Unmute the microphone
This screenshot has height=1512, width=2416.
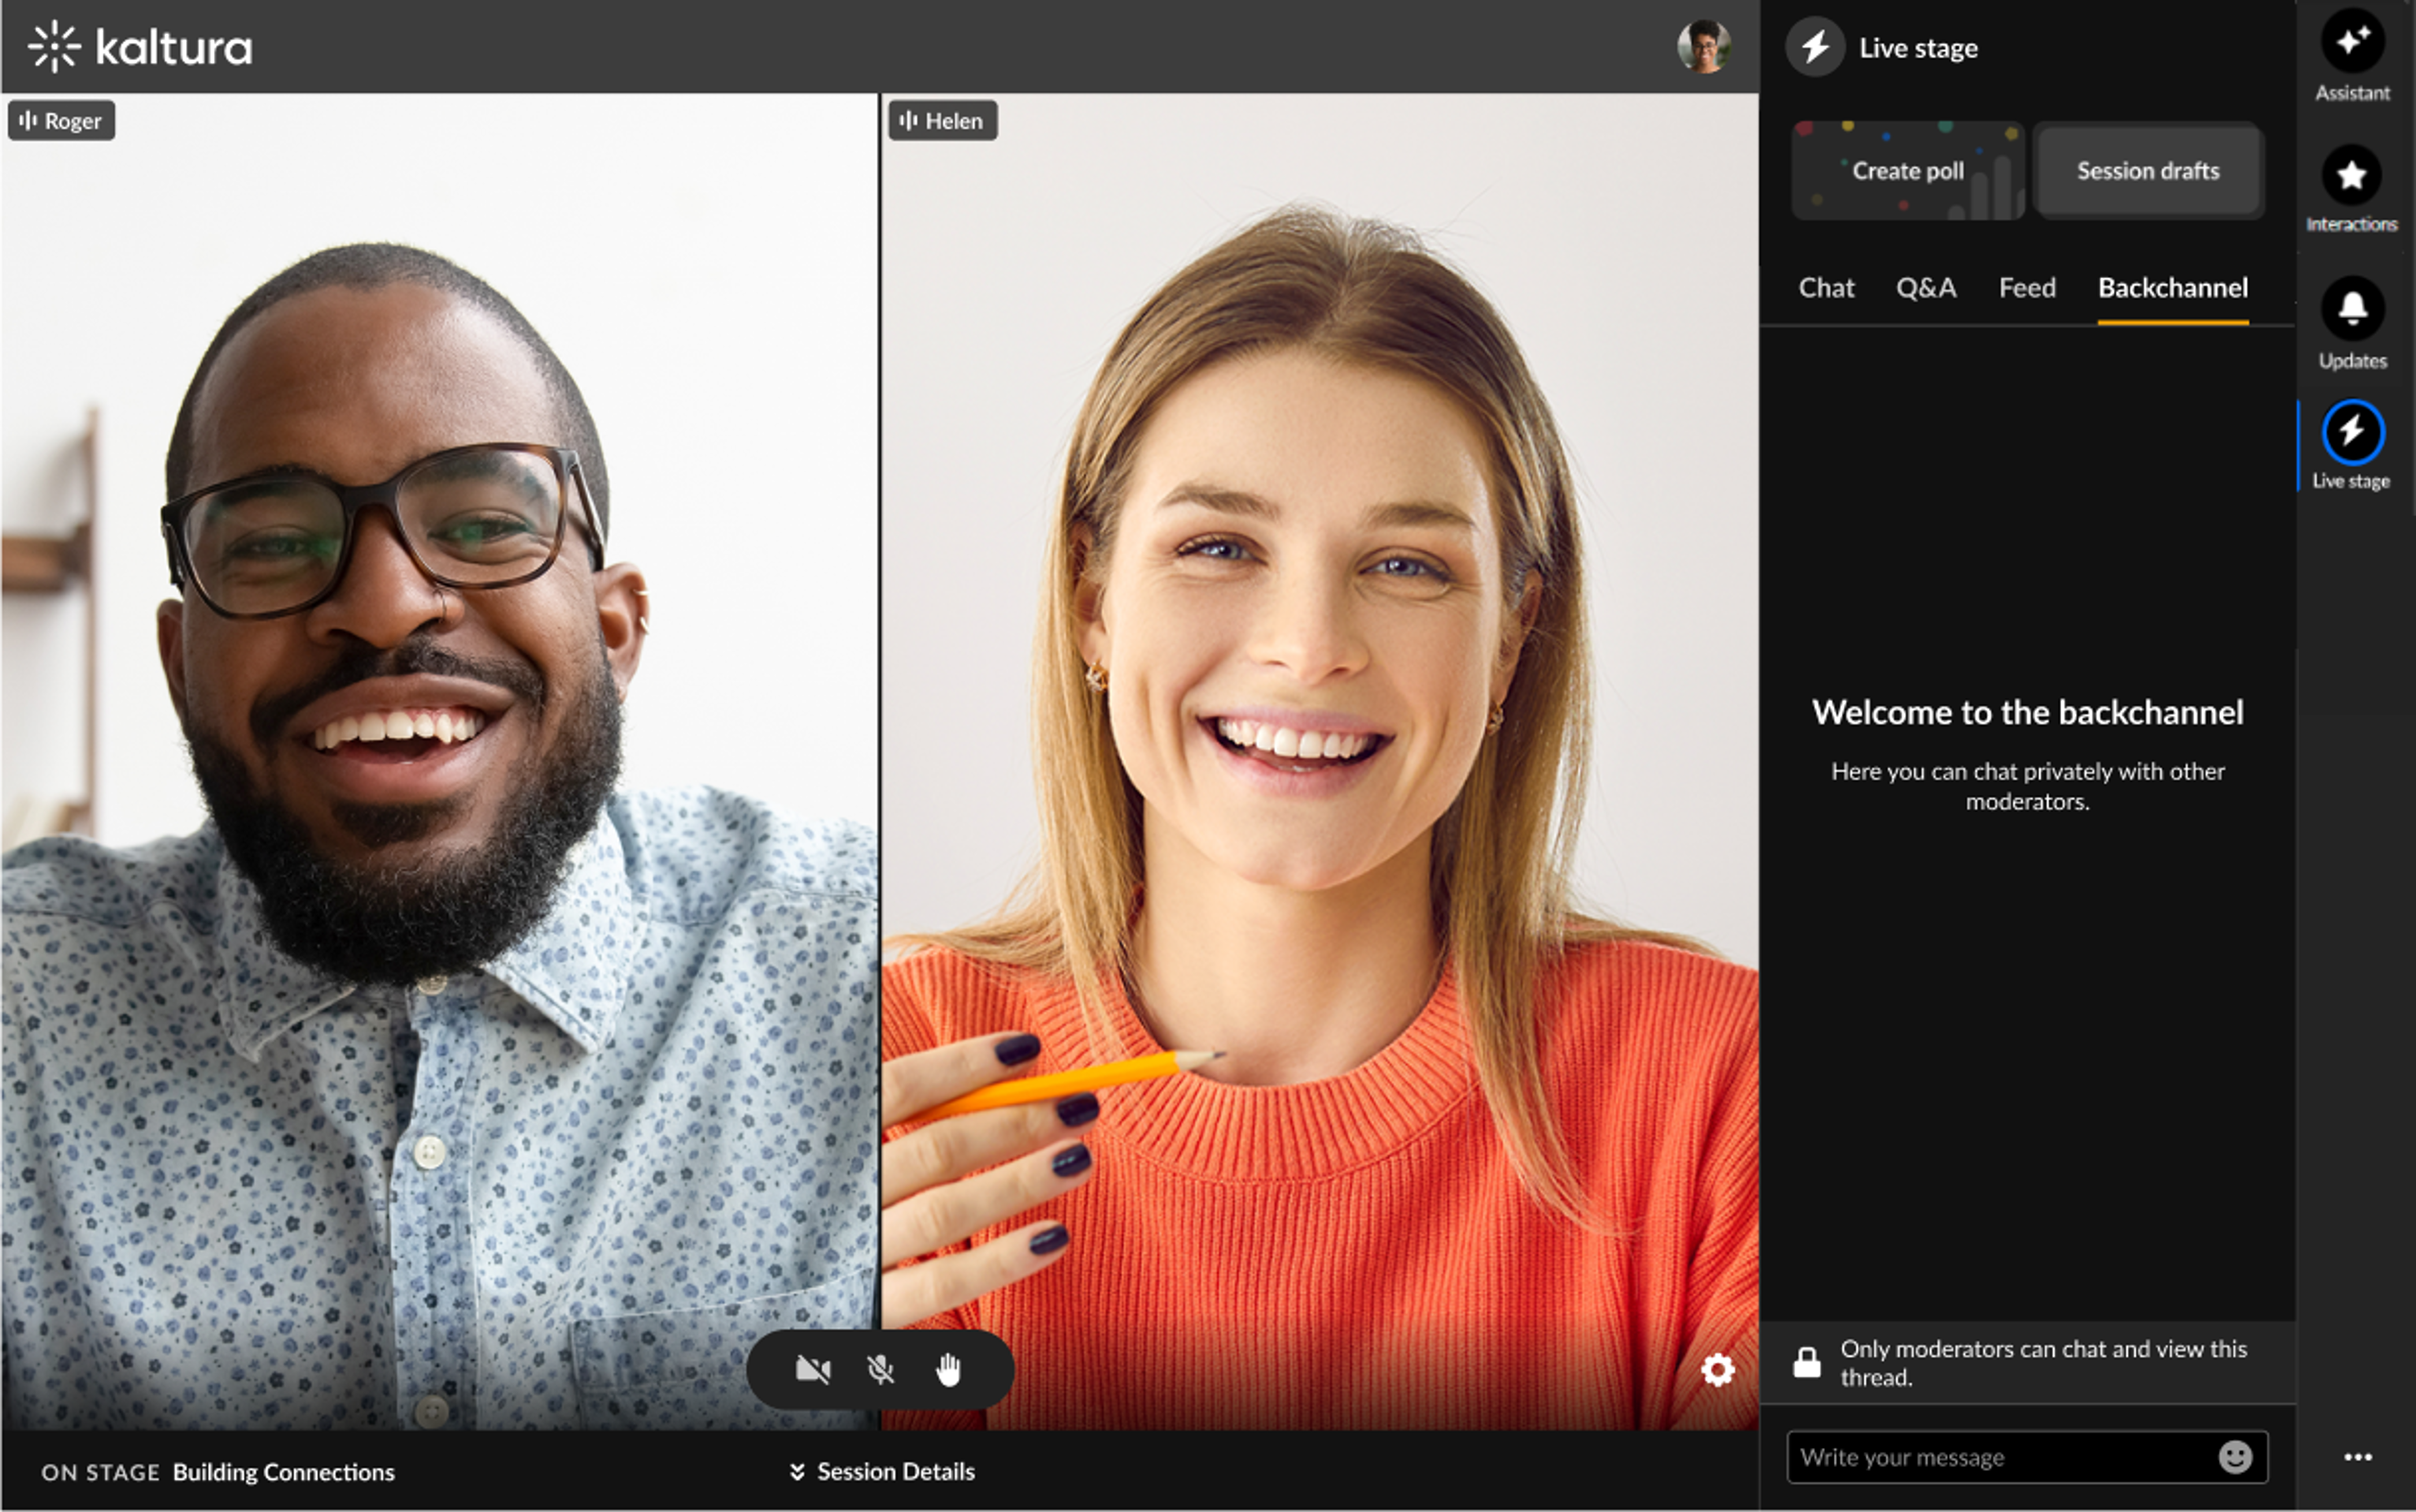(880, 1370)
